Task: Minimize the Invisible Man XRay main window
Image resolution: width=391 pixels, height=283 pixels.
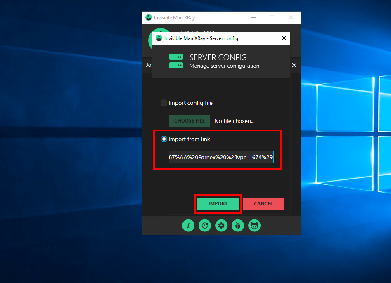Action: pos(254,17)
